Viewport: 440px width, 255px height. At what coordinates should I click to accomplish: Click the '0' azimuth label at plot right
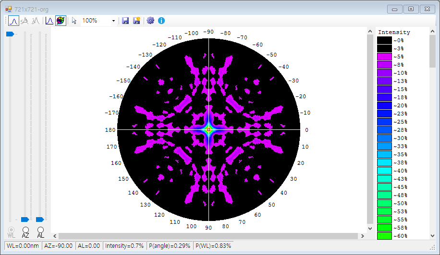click(307, 130)
